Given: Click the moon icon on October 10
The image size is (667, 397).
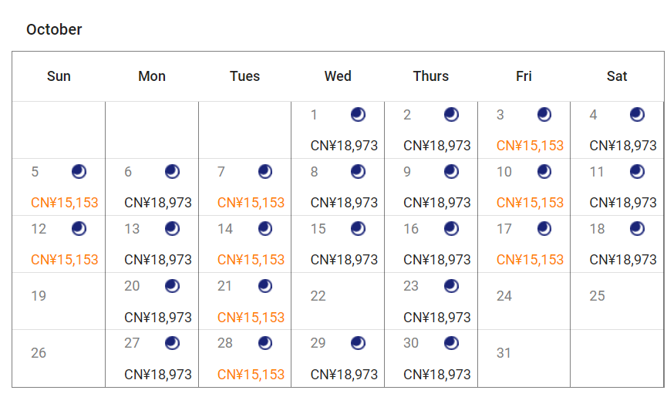Looking at the screenshot, I should [544, 172].
